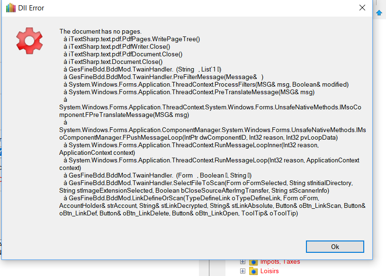Click the Loisirs folder icon
Screen dimensions: 386x276
point(253,271)
